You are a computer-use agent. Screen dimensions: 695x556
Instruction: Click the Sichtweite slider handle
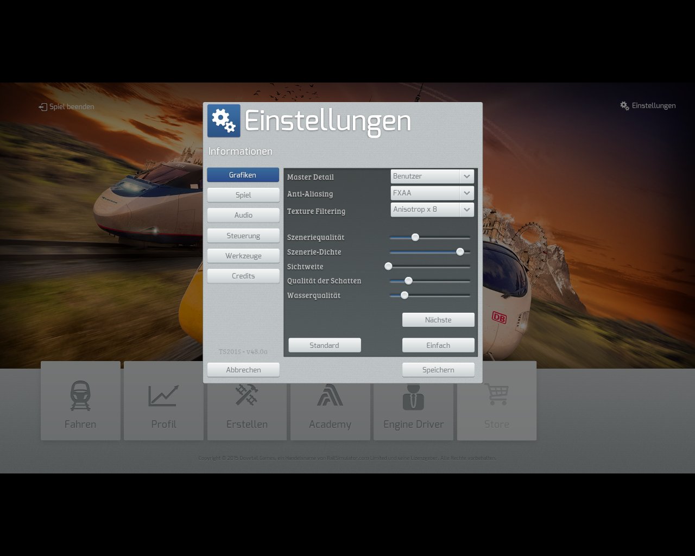[x=388, y=267]
